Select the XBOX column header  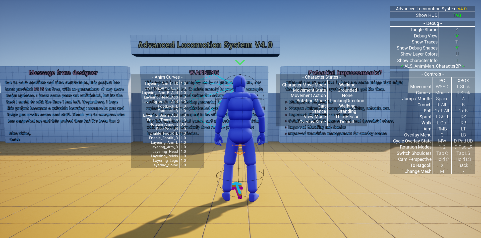coord(463,80)
